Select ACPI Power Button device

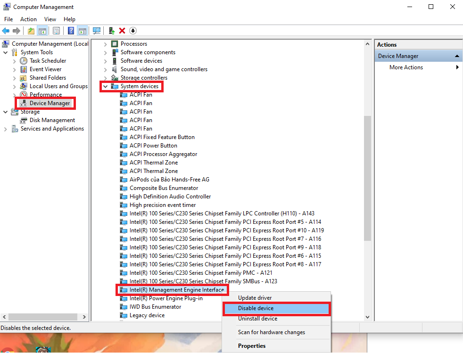[153, 146]
